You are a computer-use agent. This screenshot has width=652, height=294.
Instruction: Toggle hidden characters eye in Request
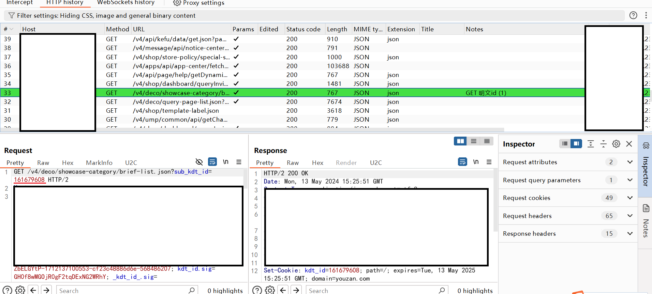click(199, 162)
